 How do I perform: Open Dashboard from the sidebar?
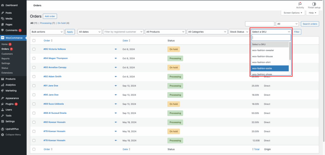[x=11, y=5]
